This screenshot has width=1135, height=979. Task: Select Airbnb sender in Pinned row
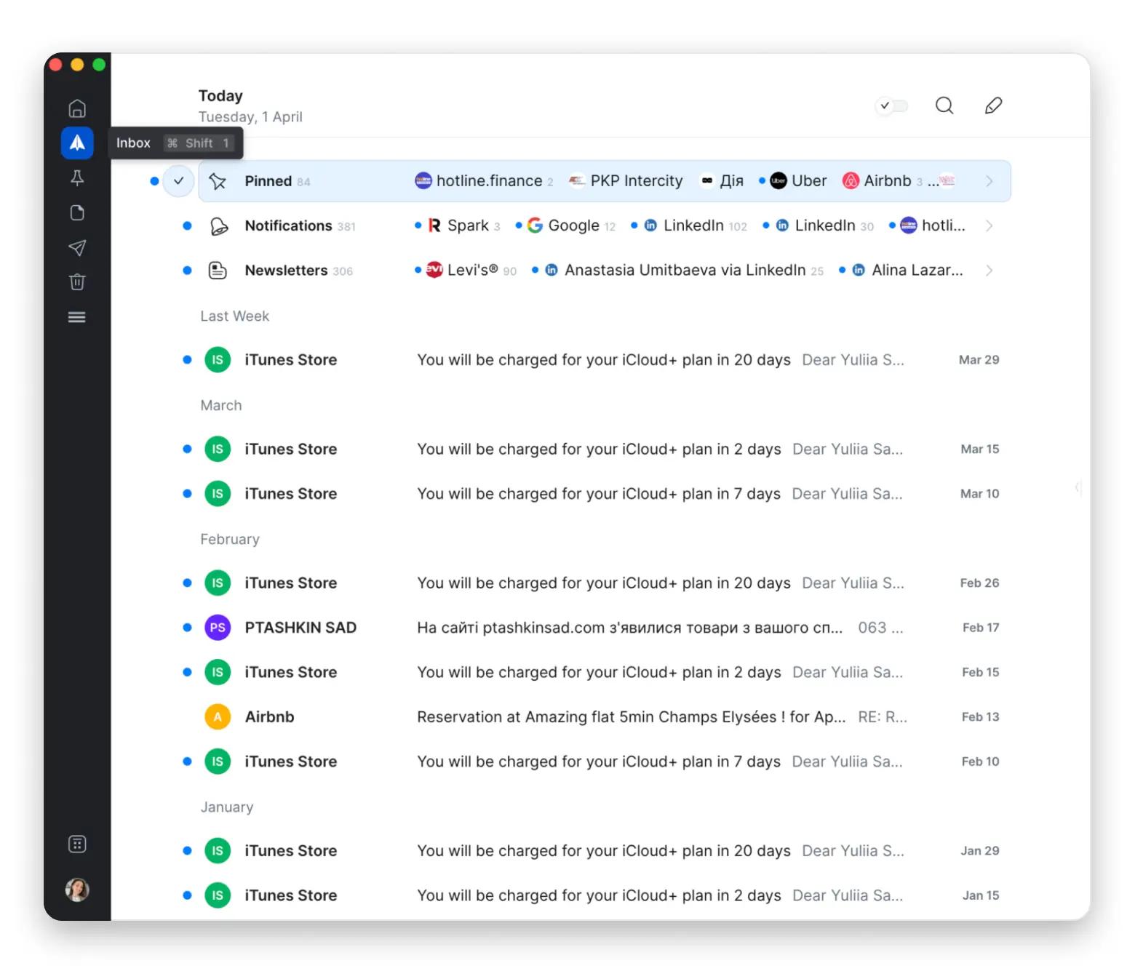(883, 181)
